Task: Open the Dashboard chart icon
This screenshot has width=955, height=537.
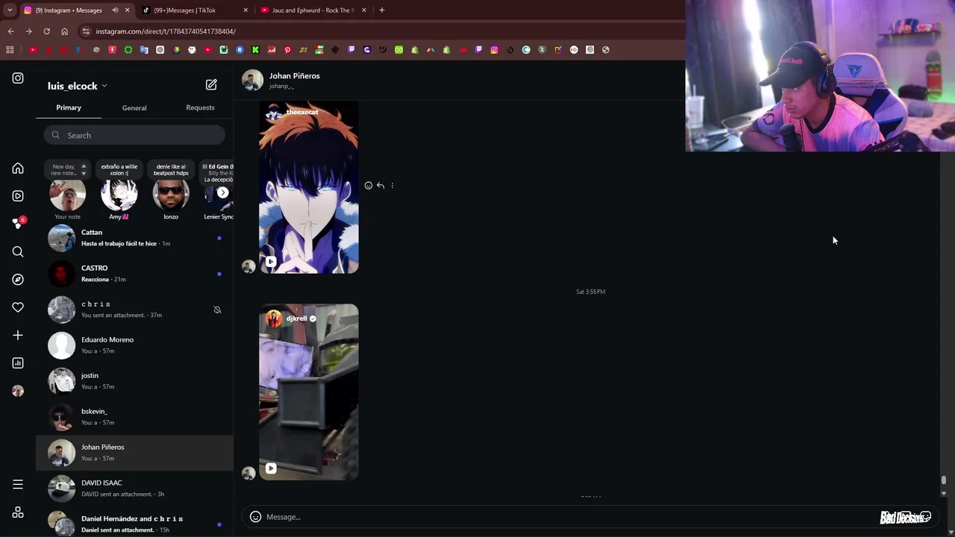Action: [18, 363]
